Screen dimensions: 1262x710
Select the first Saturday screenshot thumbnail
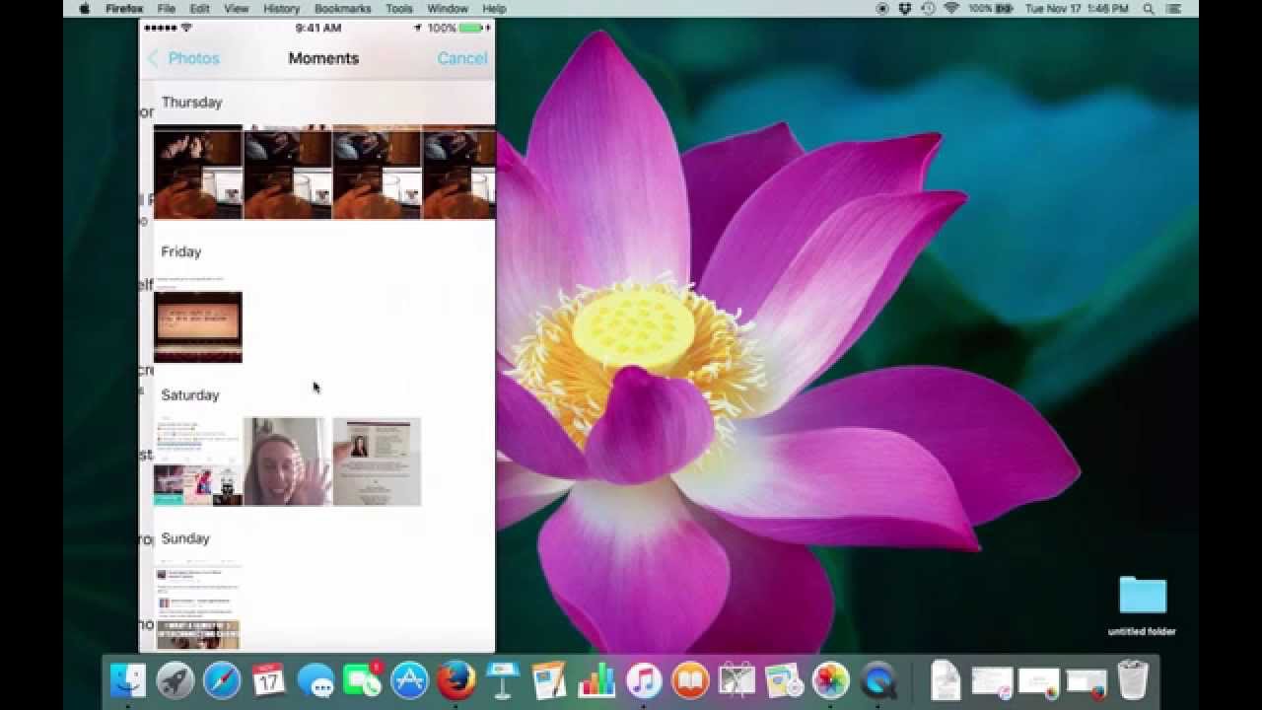click(x=198, y=461)
